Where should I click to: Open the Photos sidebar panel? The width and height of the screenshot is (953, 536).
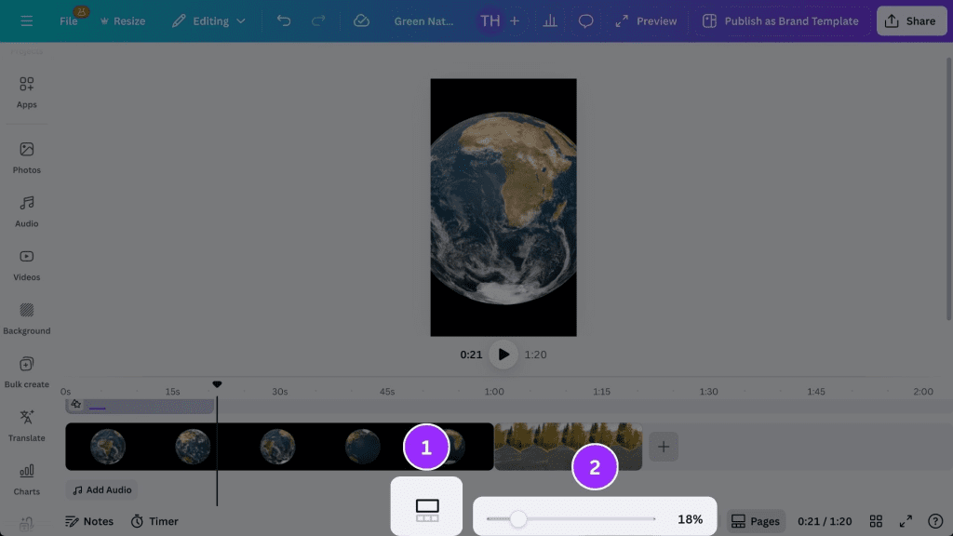27,156
